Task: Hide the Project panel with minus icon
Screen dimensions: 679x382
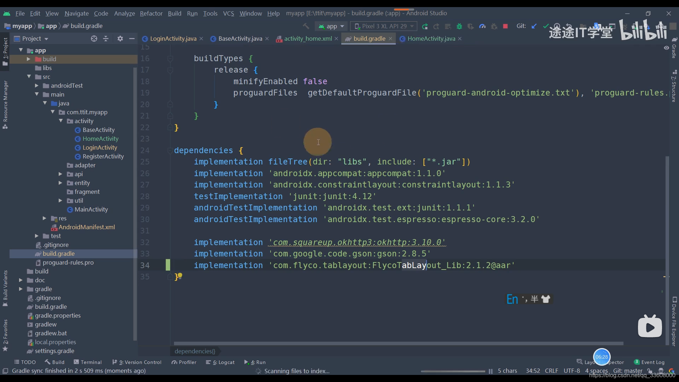Action: (x=132, y=39)
